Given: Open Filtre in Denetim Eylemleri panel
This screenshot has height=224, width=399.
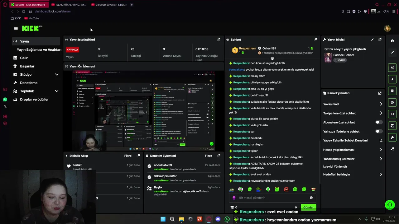Looking at the screenshot, I should pyautogui.click(x=209, y=156).
